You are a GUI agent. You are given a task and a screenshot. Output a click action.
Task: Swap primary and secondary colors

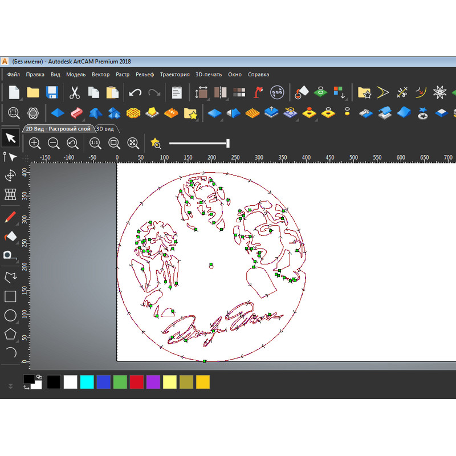26,388
